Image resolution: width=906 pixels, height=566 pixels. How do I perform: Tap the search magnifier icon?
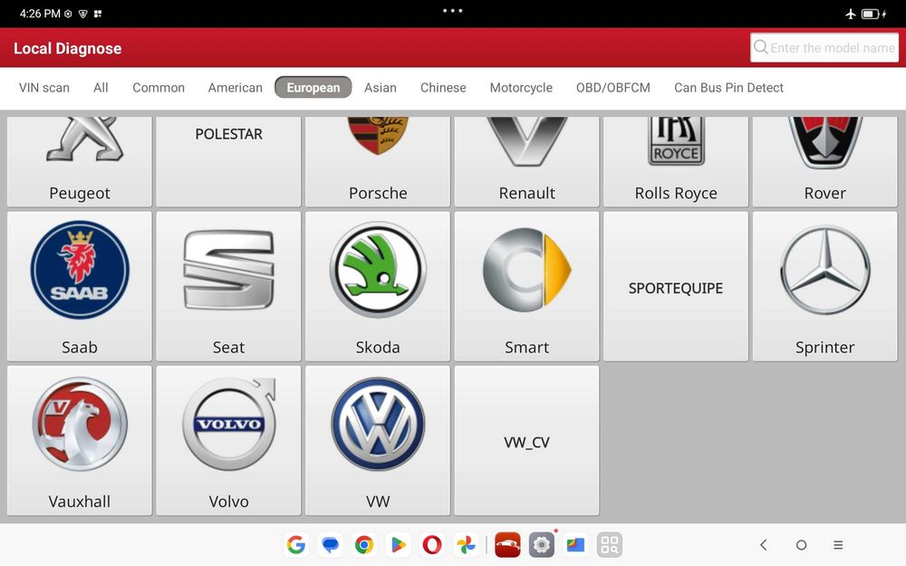pyautogui.click(x=761, y=47)
